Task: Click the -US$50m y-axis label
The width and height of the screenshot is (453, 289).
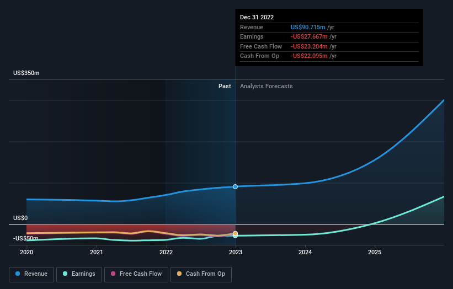Action: click(26, 238)
